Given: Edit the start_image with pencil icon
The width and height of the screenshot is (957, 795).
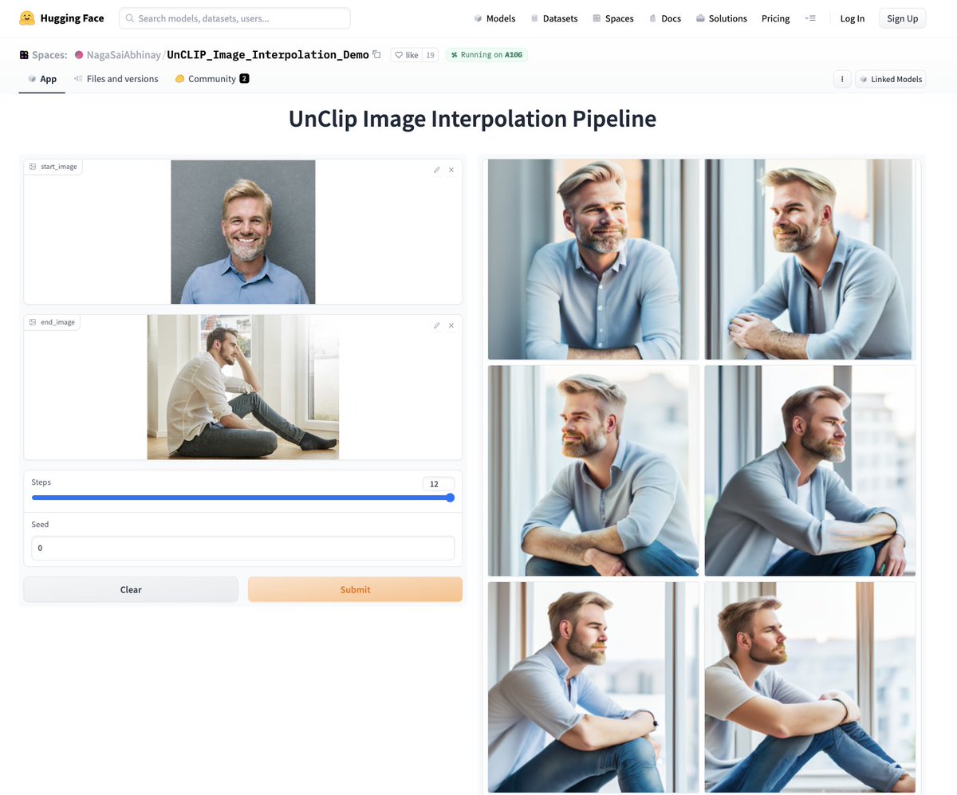Looking at the screenshot, I should (x=437, y=170).
